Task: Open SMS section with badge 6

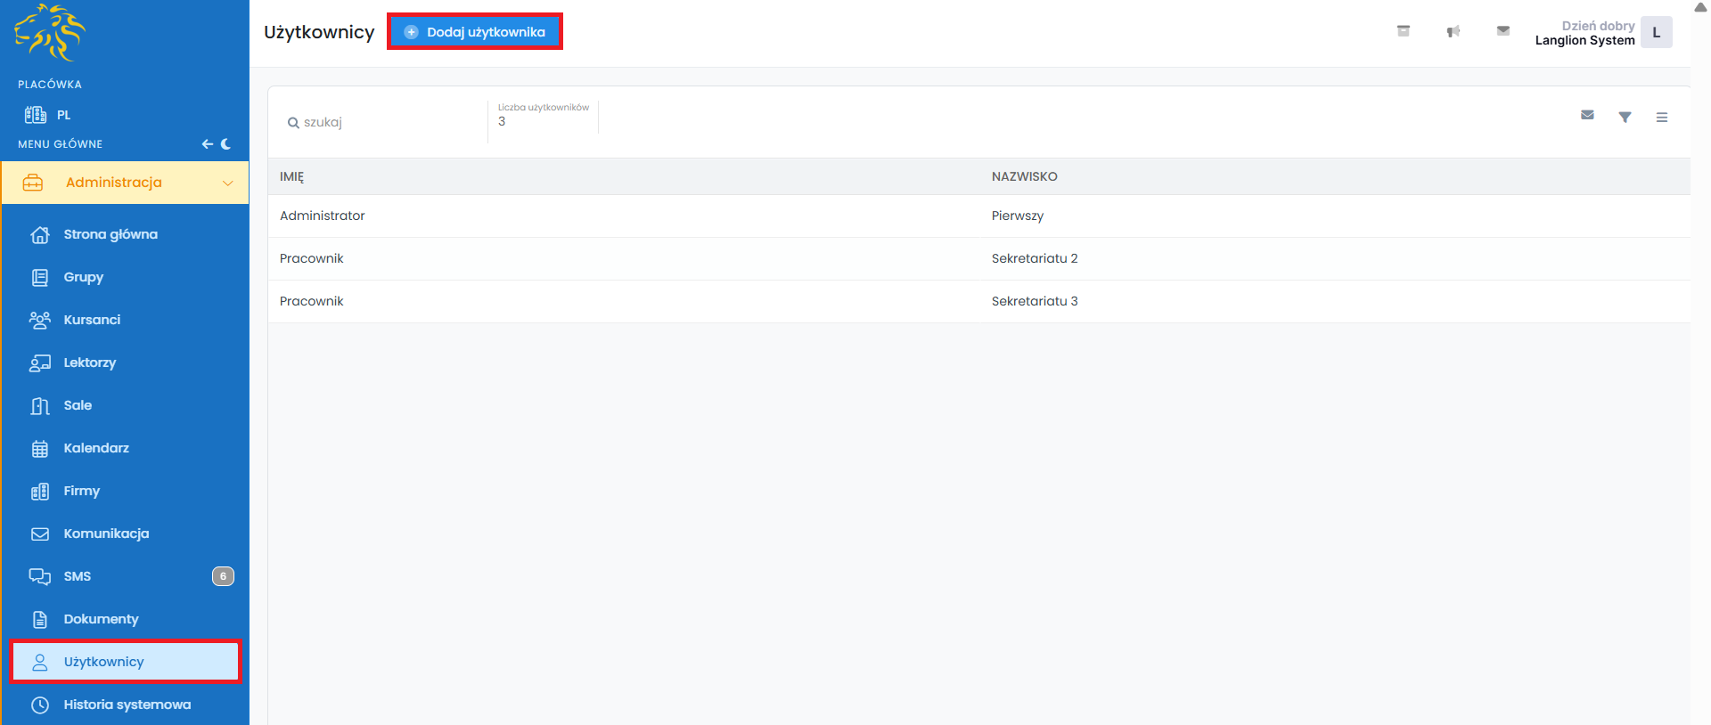Action: coord(78,576)
